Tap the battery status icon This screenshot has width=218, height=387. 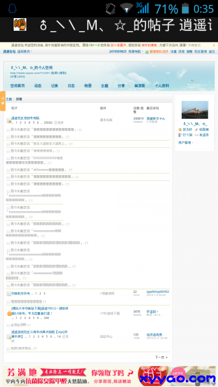click(185, 9)
